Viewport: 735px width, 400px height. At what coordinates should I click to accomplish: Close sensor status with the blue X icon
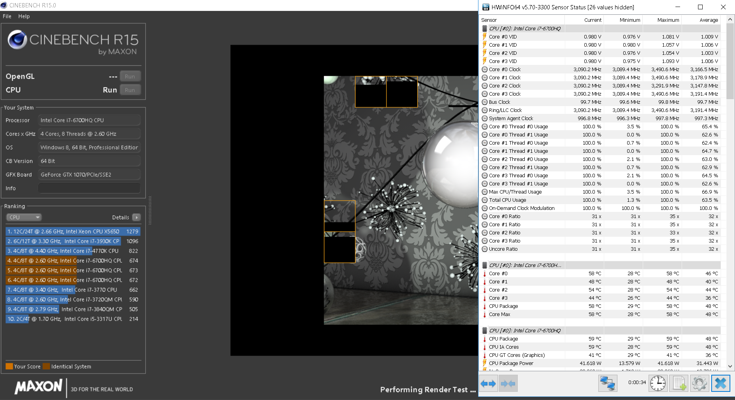pyautogui.click(x=721, y=383)
